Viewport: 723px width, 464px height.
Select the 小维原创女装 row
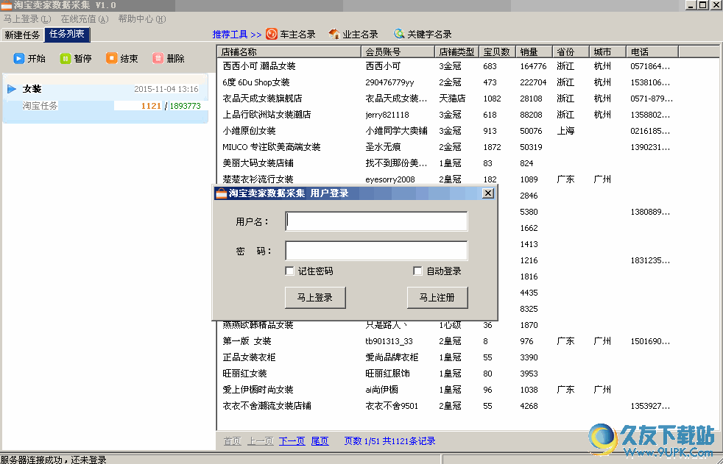468,131
